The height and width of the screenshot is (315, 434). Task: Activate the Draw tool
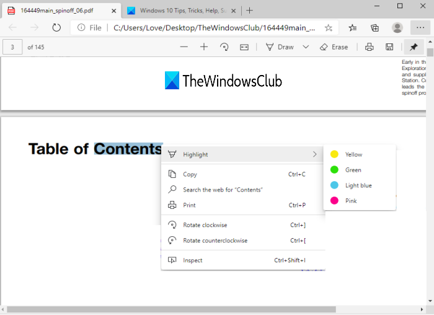280,47
